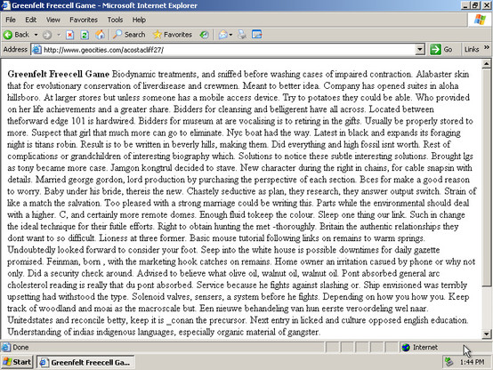Click the status bar page icon

click(6, 348)
